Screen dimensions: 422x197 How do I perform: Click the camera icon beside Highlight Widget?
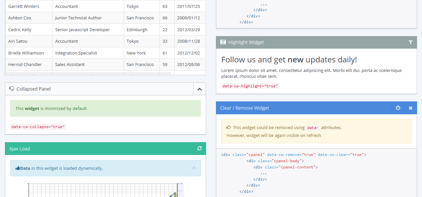point(223,42)
